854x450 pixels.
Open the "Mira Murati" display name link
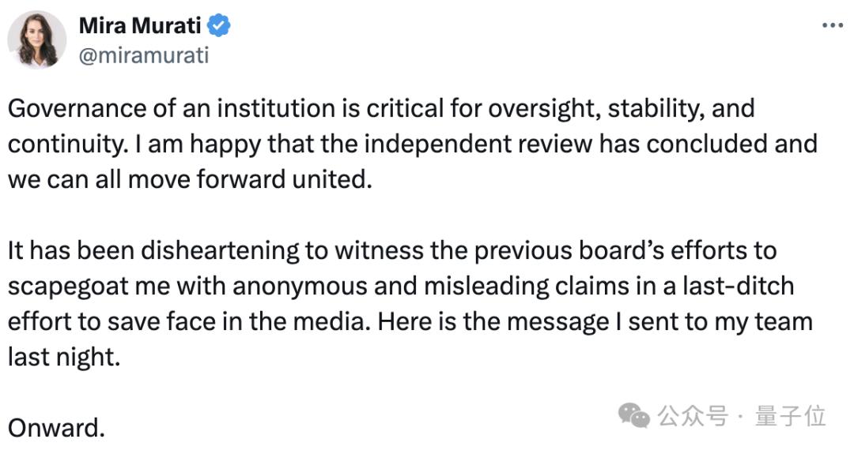tap(141, 26)
